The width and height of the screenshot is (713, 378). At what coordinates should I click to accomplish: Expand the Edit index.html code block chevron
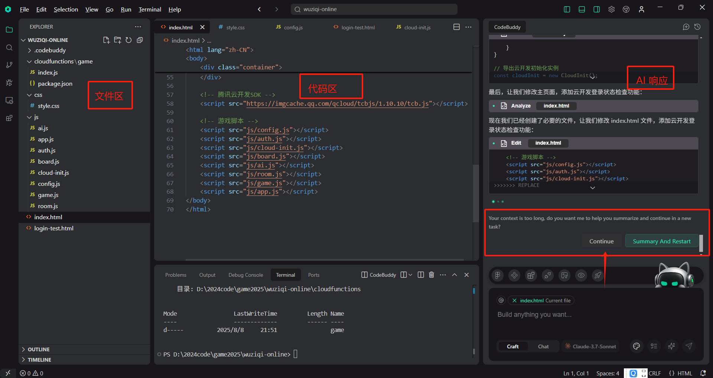coord(593,188)
